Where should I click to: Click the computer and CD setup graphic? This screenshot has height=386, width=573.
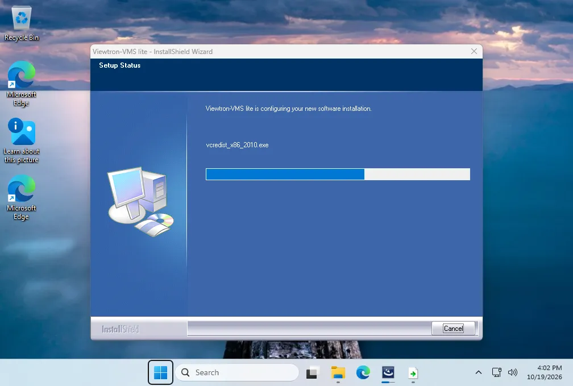tap(141, 202)
